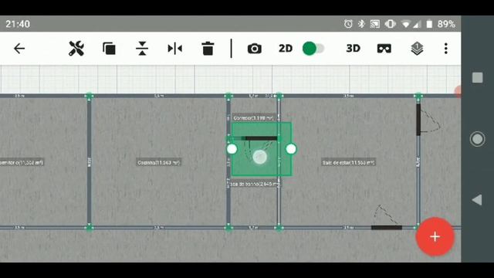
Task: Delete selection with the trash icon
Action: pos(208,49)
